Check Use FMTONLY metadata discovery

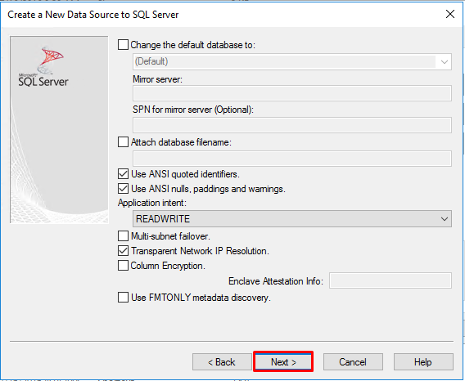click(x=123, y=297)
